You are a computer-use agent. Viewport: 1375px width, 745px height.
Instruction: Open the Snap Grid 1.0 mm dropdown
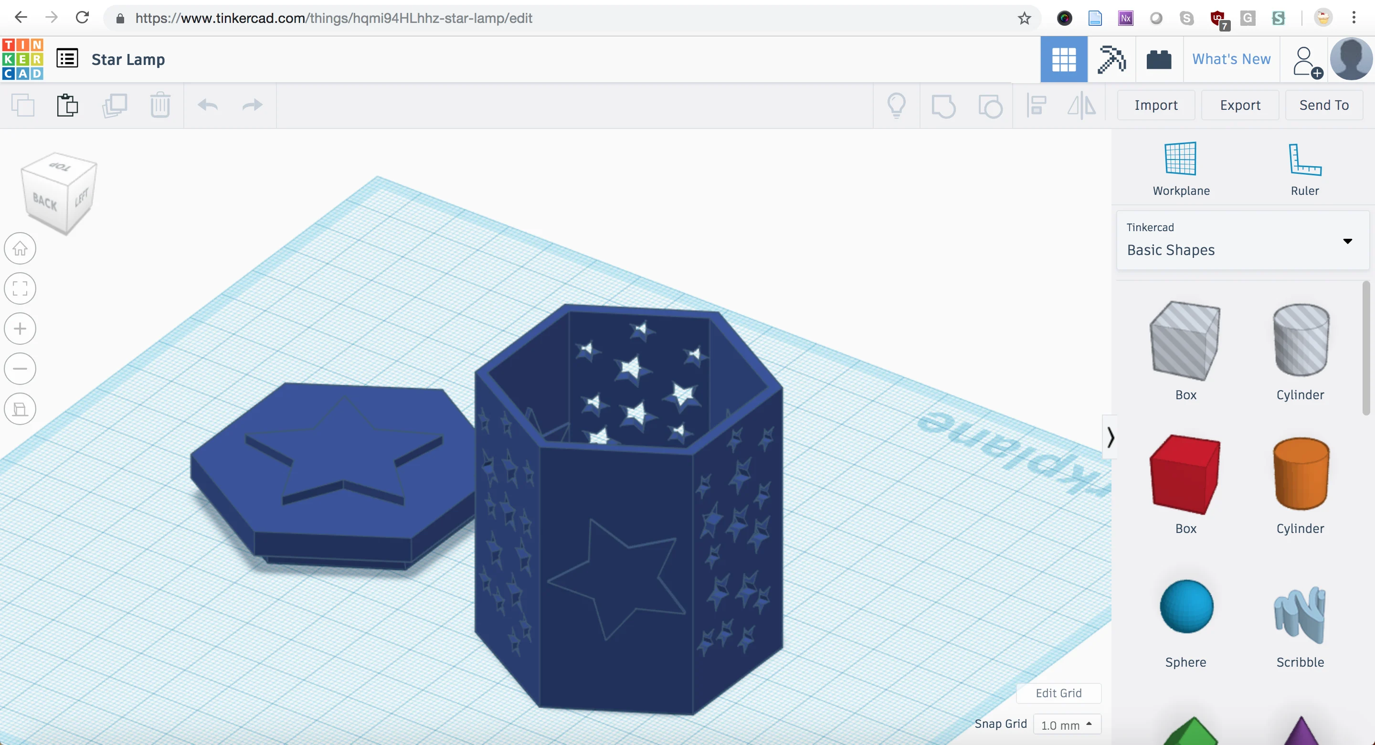(1067, 724)
